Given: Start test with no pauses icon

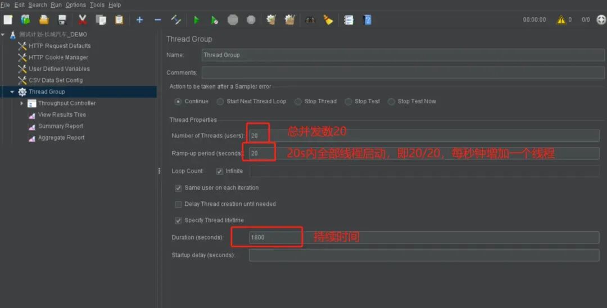Looking at the screenshot, I should point(214,20).
